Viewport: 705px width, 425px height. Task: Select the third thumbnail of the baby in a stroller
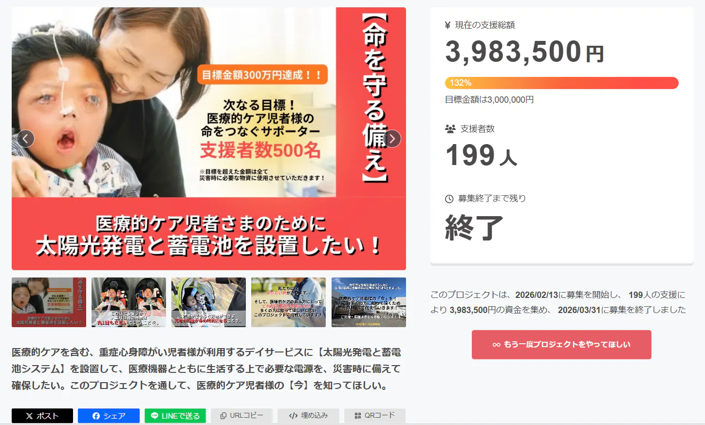[x=208, y=302]
